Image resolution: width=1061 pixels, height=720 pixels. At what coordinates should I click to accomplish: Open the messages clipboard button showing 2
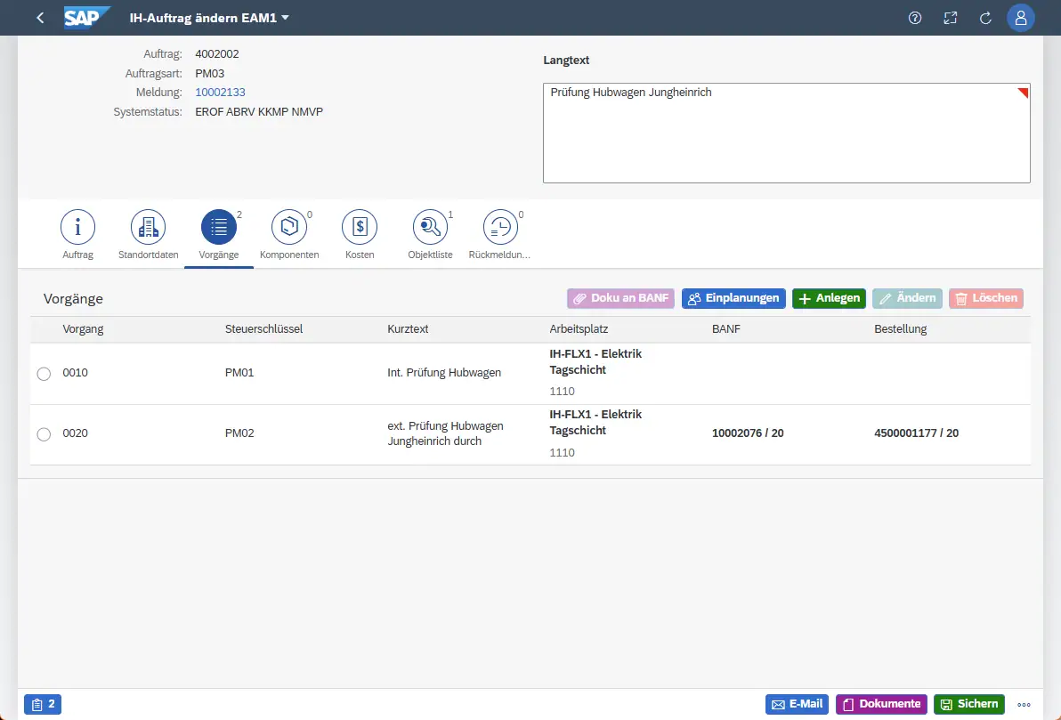(43, 704)
